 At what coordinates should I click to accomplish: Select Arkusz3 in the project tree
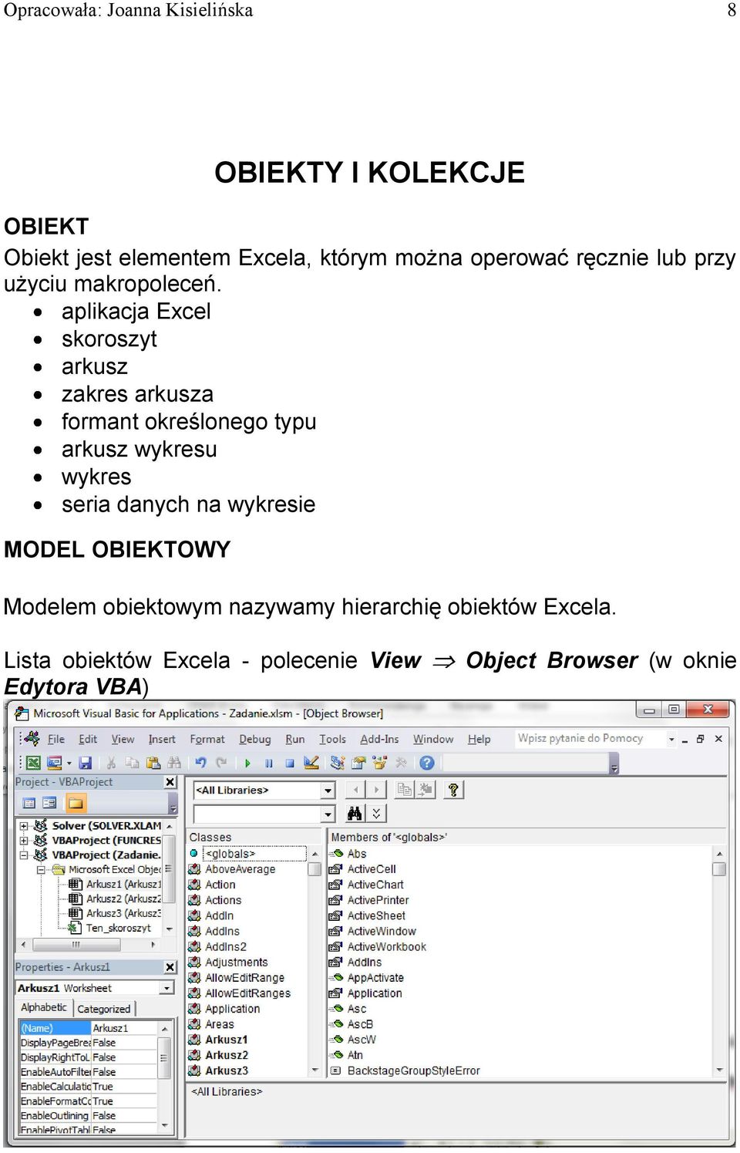click(x=116, y=914)
